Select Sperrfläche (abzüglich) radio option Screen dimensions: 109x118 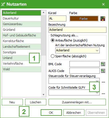(x=53, y=56)
